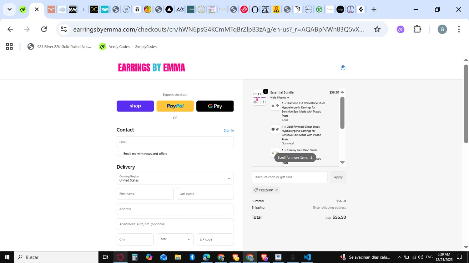Click the Last name field

click(205, 194)
